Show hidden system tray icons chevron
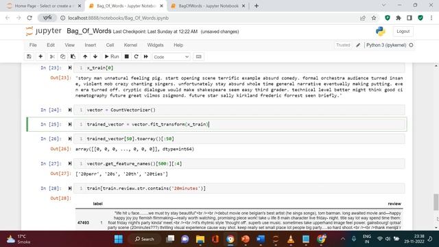The width and height of the screenshot is (439, 247). [343, 239]
